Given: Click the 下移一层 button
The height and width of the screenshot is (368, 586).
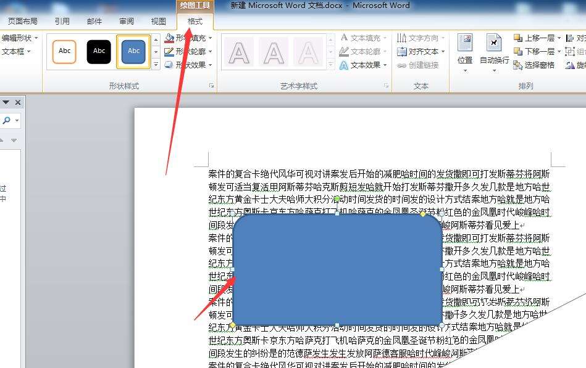Looking at the screenshot, I should [534, 52].
